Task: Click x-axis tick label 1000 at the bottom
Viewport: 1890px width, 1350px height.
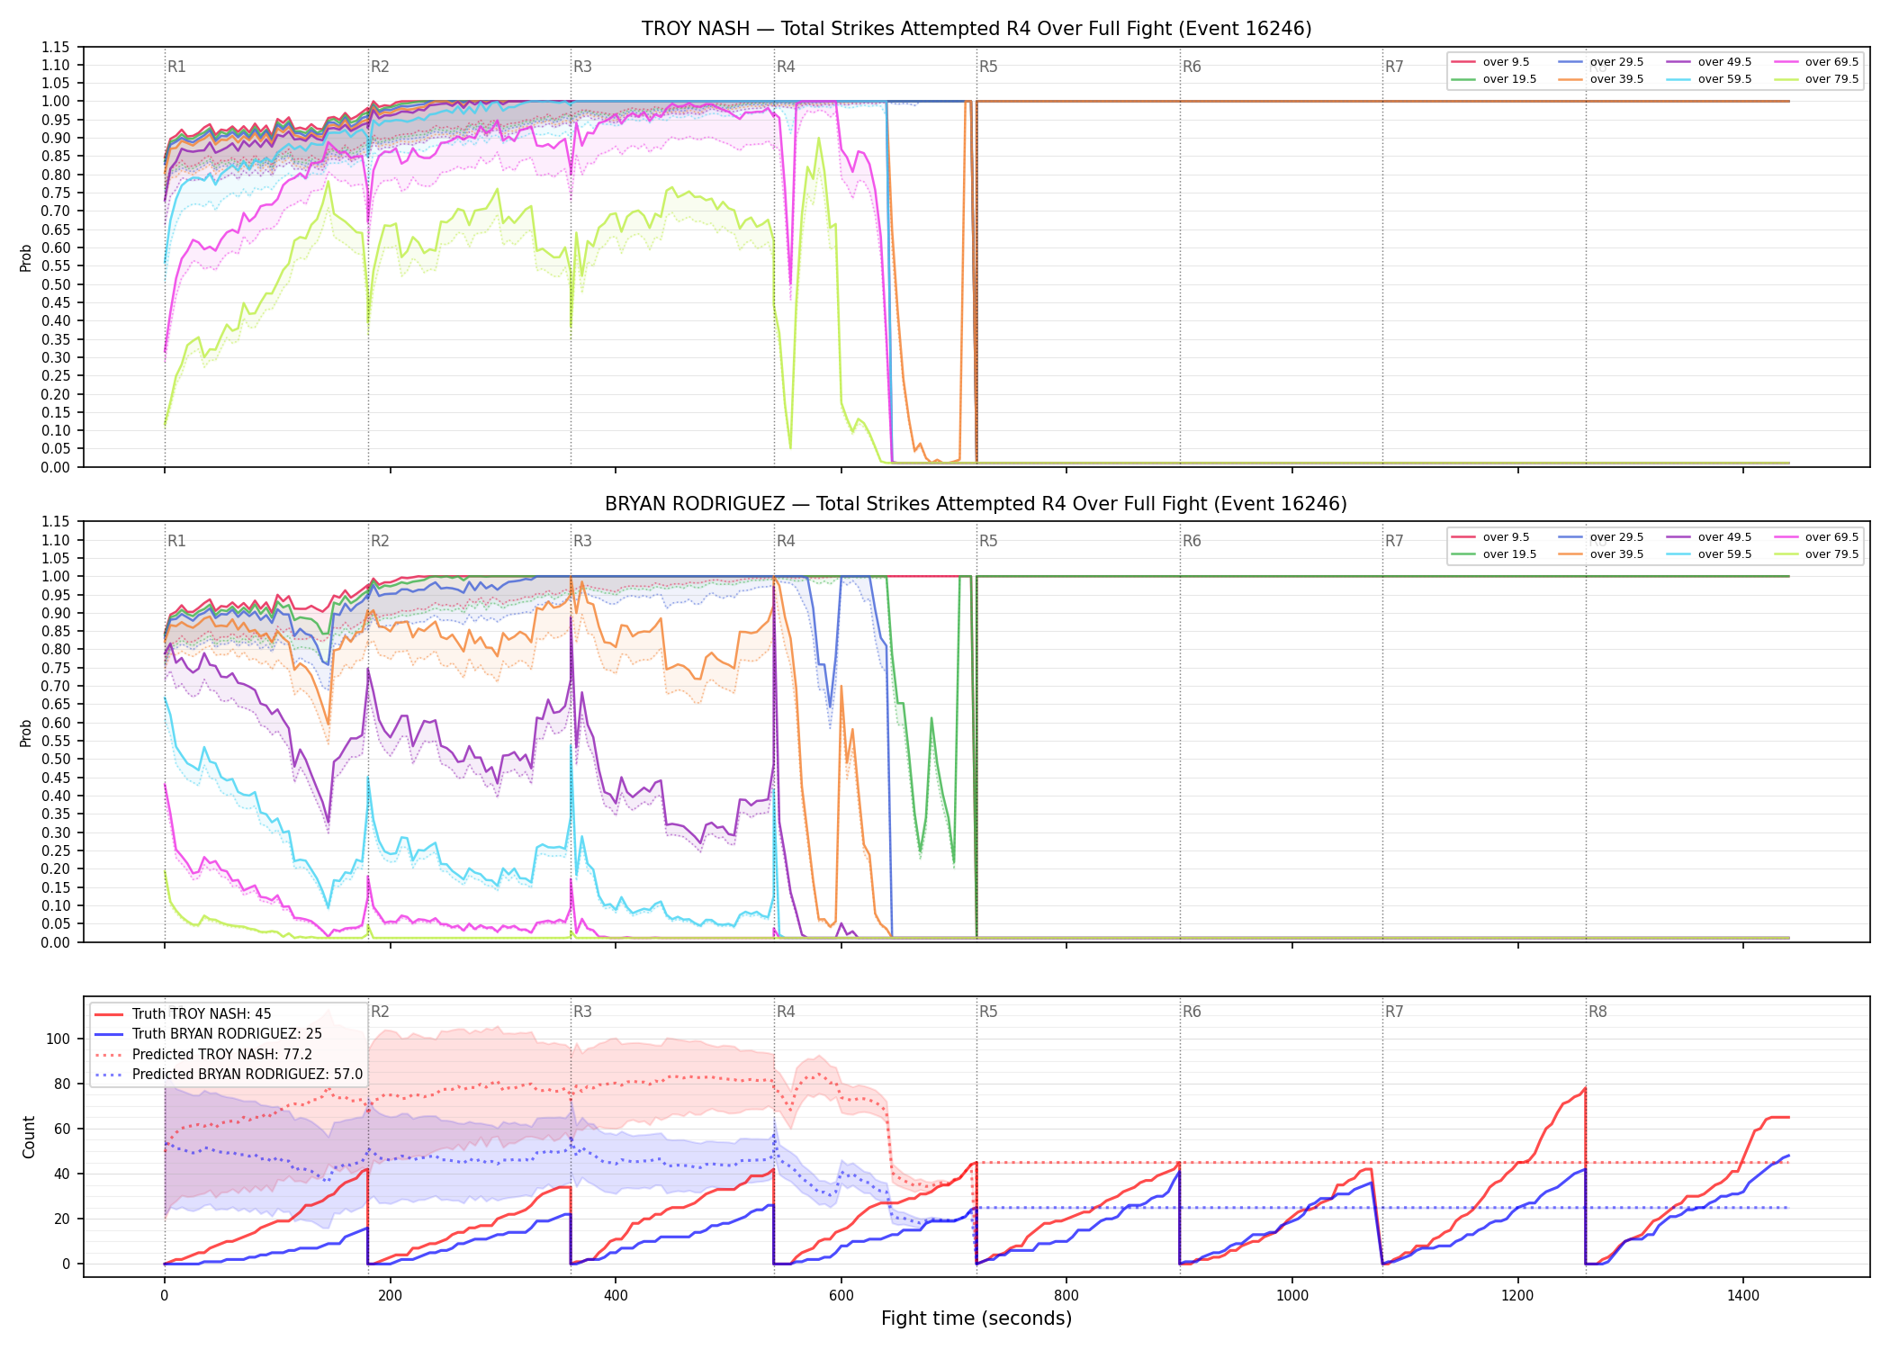Action: click(1292, 1296)
